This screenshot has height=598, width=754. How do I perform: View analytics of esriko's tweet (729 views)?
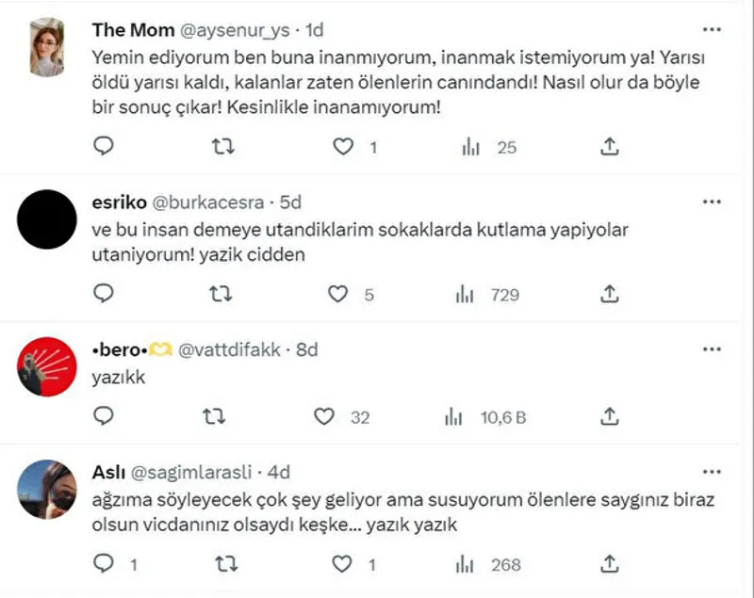click(x=464, y=294)
